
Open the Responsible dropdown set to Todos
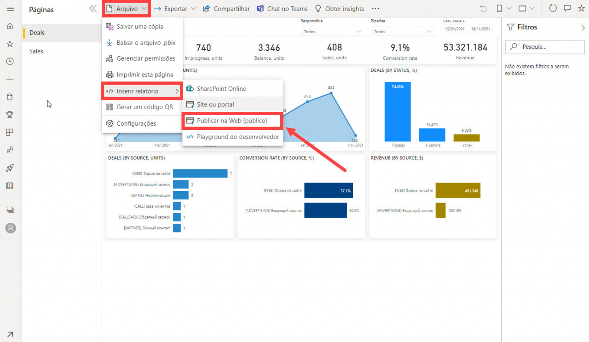click(332, 31)
